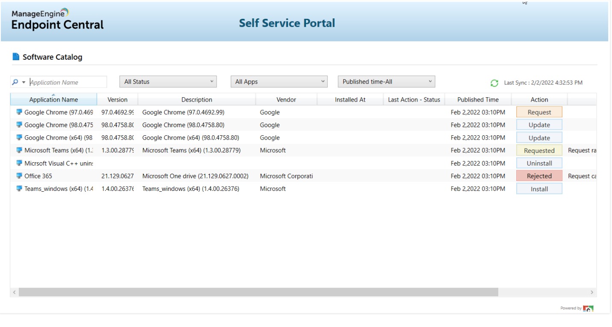Click the Google Chrome (97.0.469 row icon

(x=19, y=112)
